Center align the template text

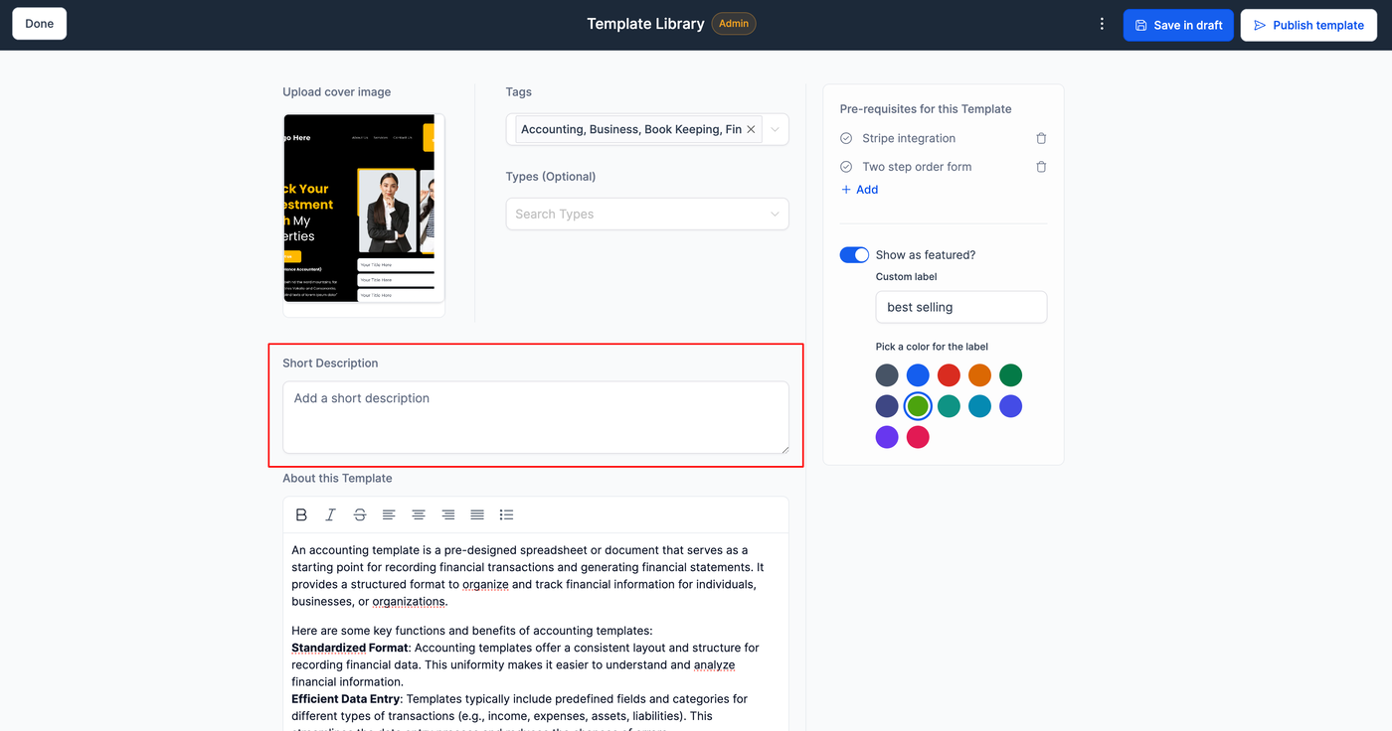pyautogui.click(x=419, y=514)
